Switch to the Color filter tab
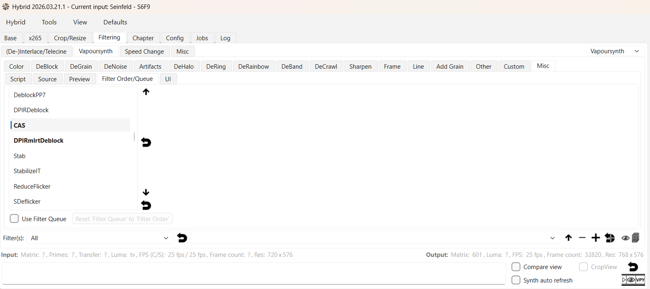This screenshot has height=289, width=650. (x=17, y=66)
